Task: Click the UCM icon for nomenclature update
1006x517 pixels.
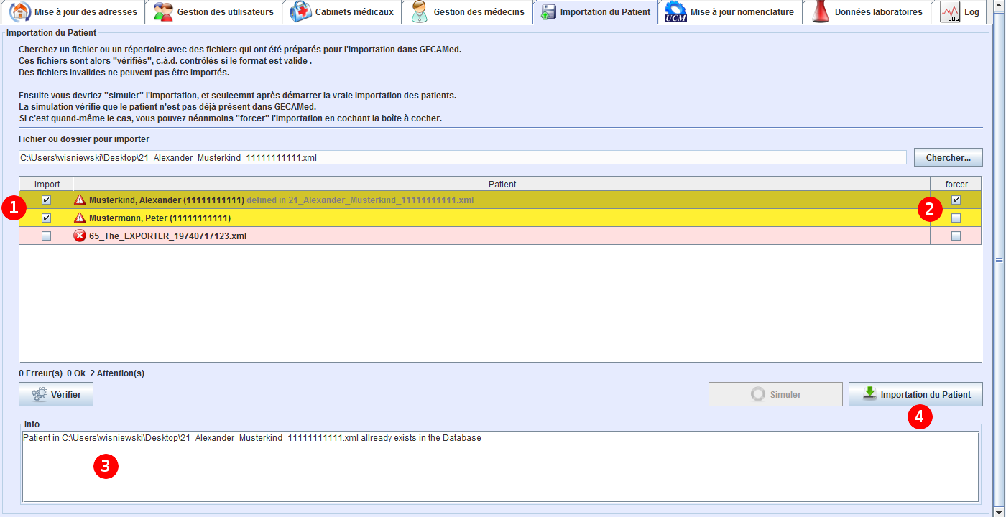Action: point(675,12)
